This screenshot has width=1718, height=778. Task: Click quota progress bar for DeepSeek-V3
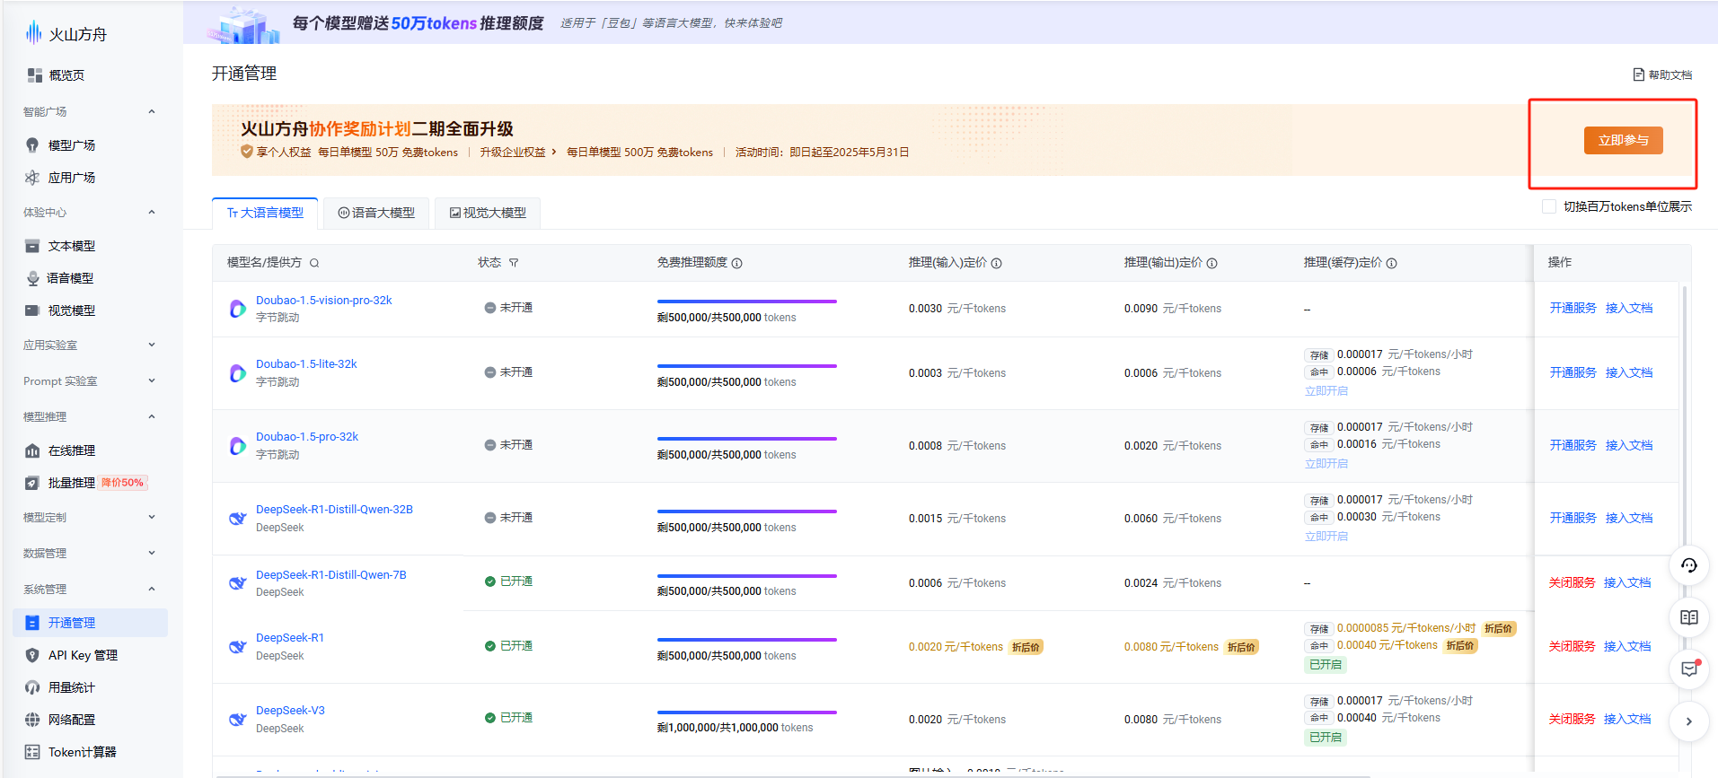pyautogui.click(x=747, y=712)
